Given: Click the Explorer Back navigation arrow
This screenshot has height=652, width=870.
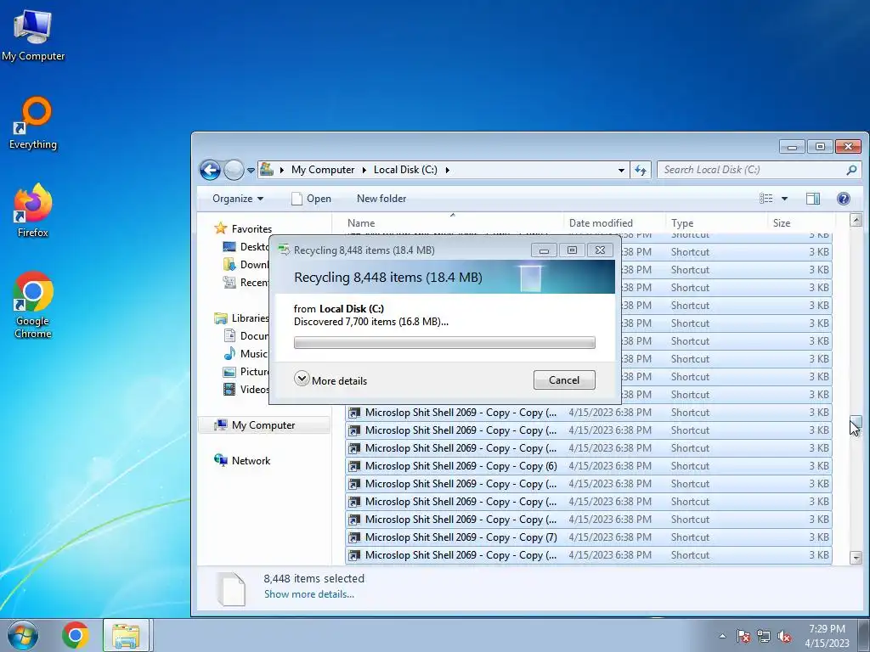Looking at the screenshot, I should pyautogui.click(x=210, y=170).
